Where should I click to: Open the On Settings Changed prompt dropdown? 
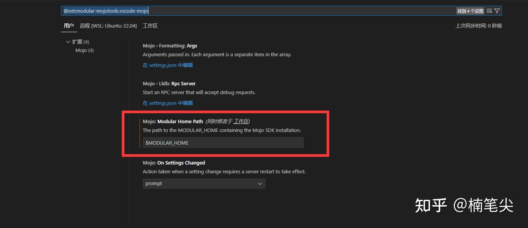tap(204, 184)
